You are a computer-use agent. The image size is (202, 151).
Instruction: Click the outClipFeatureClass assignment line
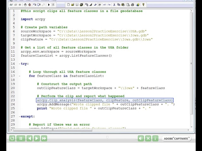101,88
